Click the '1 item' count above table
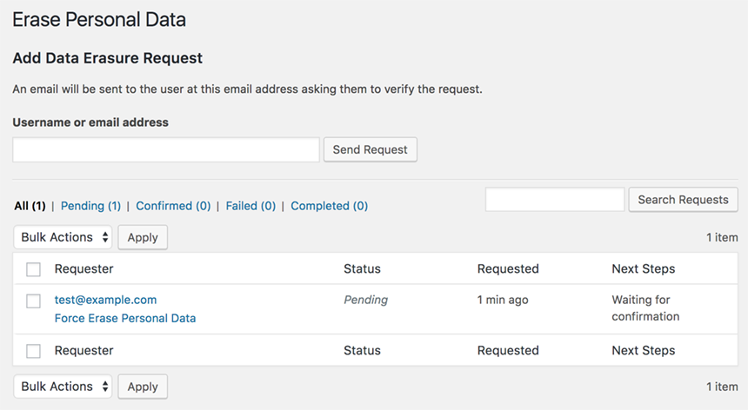Image resolution: width=748 pixels, height=410 pixels. pos(722,237)
